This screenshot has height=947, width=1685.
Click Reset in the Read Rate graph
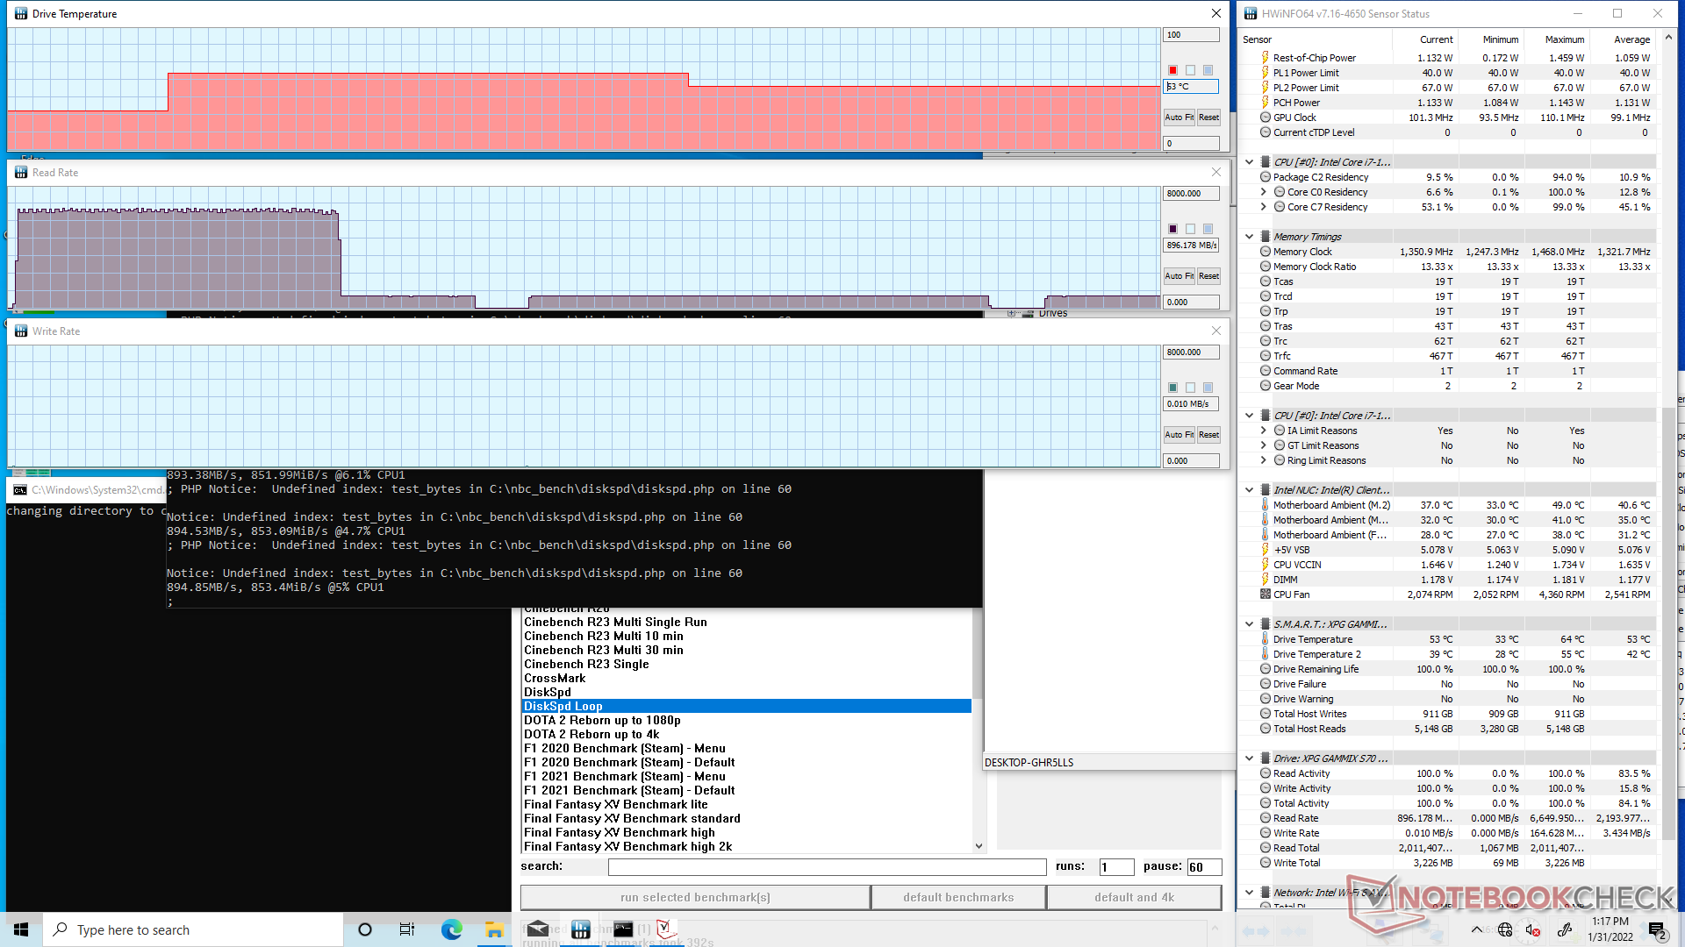[1208, 276]
